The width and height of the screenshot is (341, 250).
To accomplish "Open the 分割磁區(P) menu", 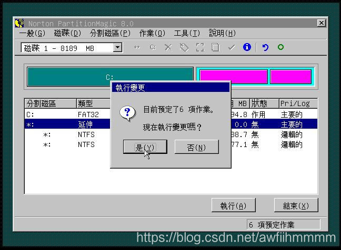I will coord(110,33).
